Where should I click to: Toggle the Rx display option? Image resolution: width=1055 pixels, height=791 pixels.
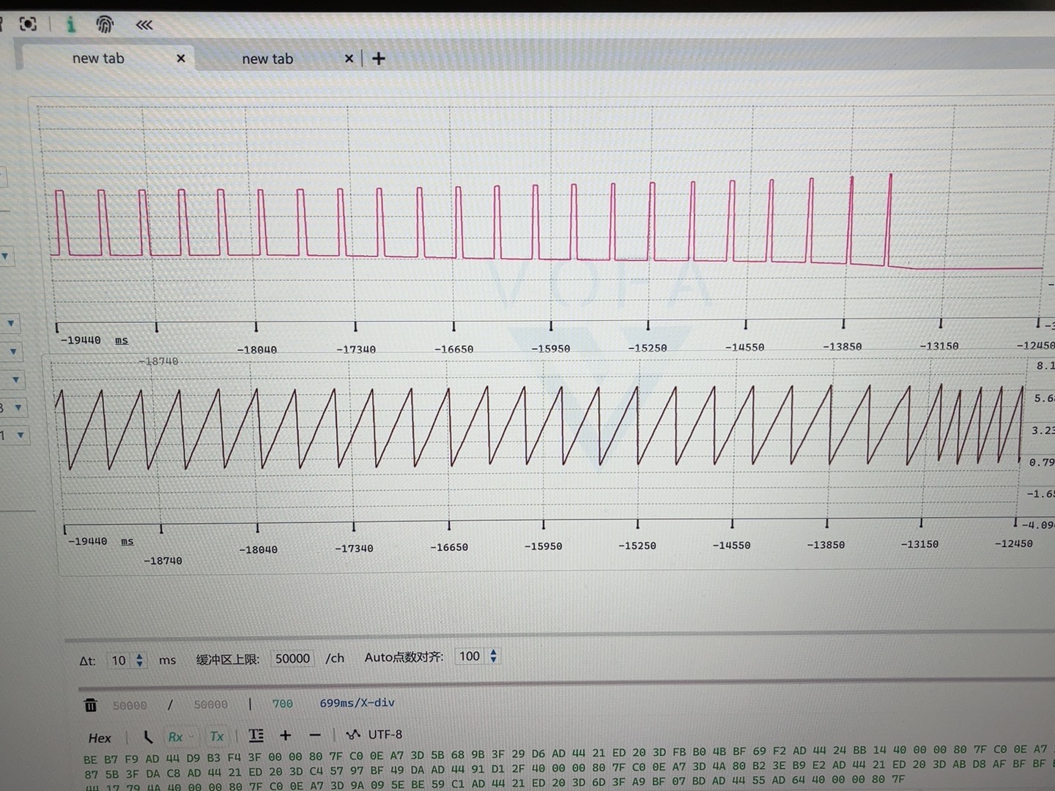tap(176, 737)
